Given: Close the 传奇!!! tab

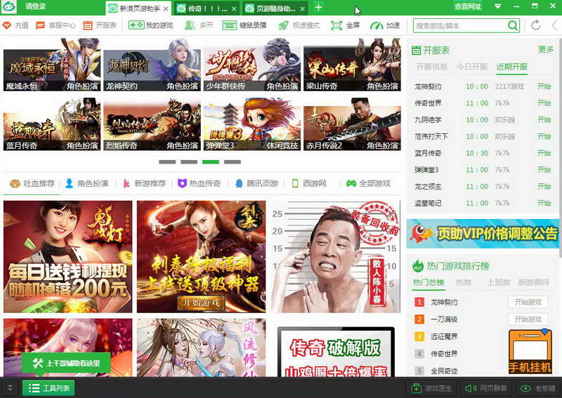Looking at the screenshot, I should 234,8.
